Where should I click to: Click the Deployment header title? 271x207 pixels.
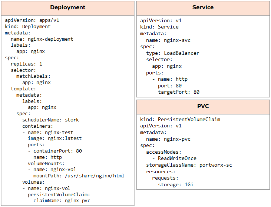tap(67, 7)
